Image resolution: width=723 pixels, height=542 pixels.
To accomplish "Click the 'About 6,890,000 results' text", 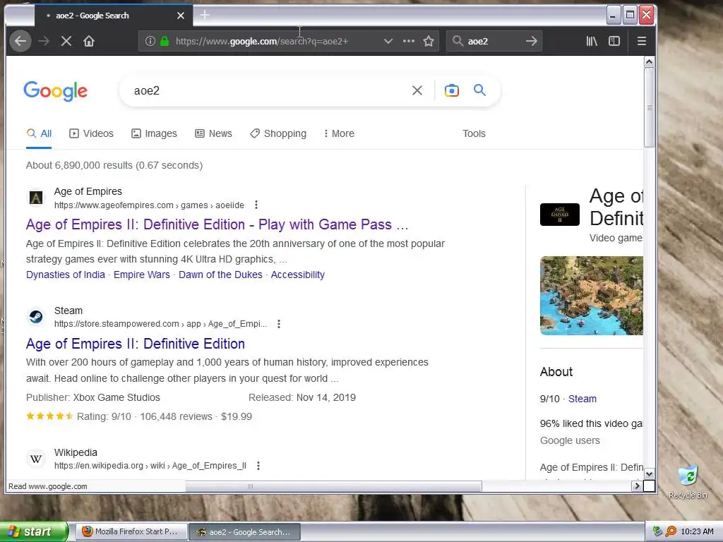I will coord(114,165).
